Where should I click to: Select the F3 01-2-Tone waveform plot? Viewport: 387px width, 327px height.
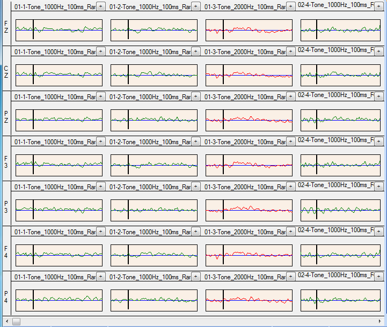[154, 165]
